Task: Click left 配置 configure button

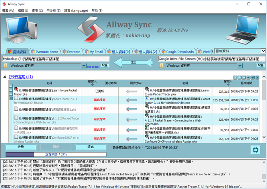Action: (104, 66)
